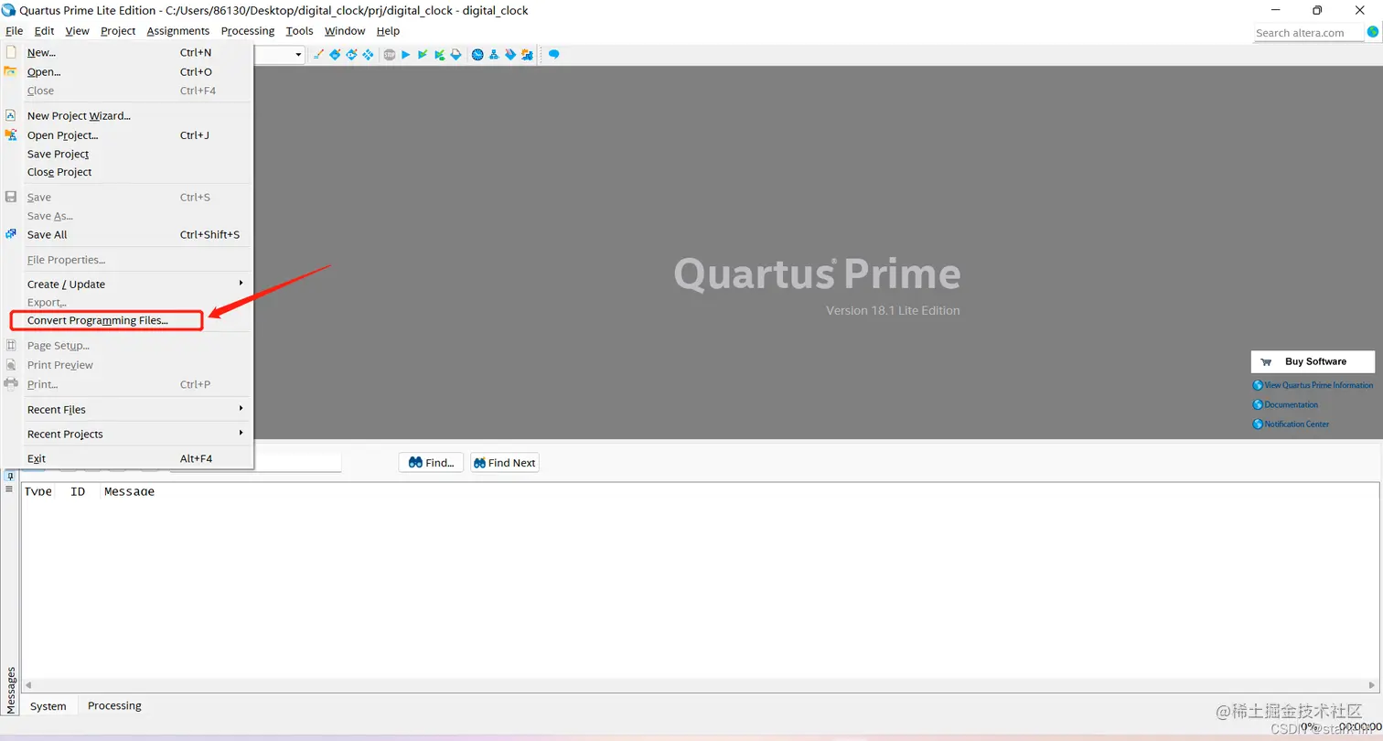Open View Quartus Prime Information link

1313,385
